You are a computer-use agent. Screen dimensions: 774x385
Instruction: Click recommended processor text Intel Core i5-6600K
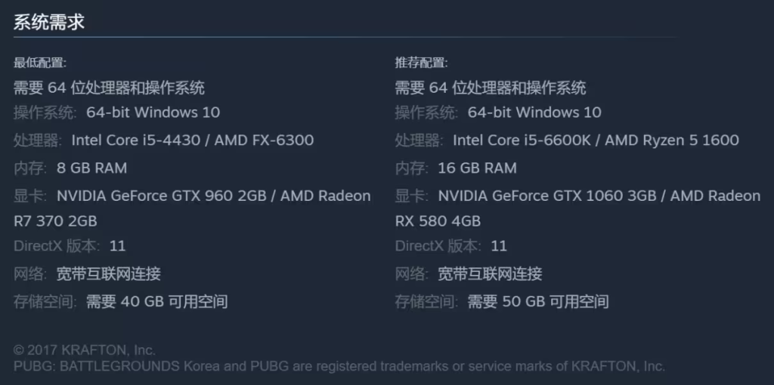522,140
